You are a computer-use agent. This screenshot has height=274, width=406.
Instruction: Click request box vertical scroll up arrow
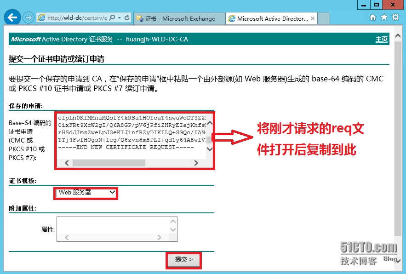pyautogui.click(x=210, y=123)
